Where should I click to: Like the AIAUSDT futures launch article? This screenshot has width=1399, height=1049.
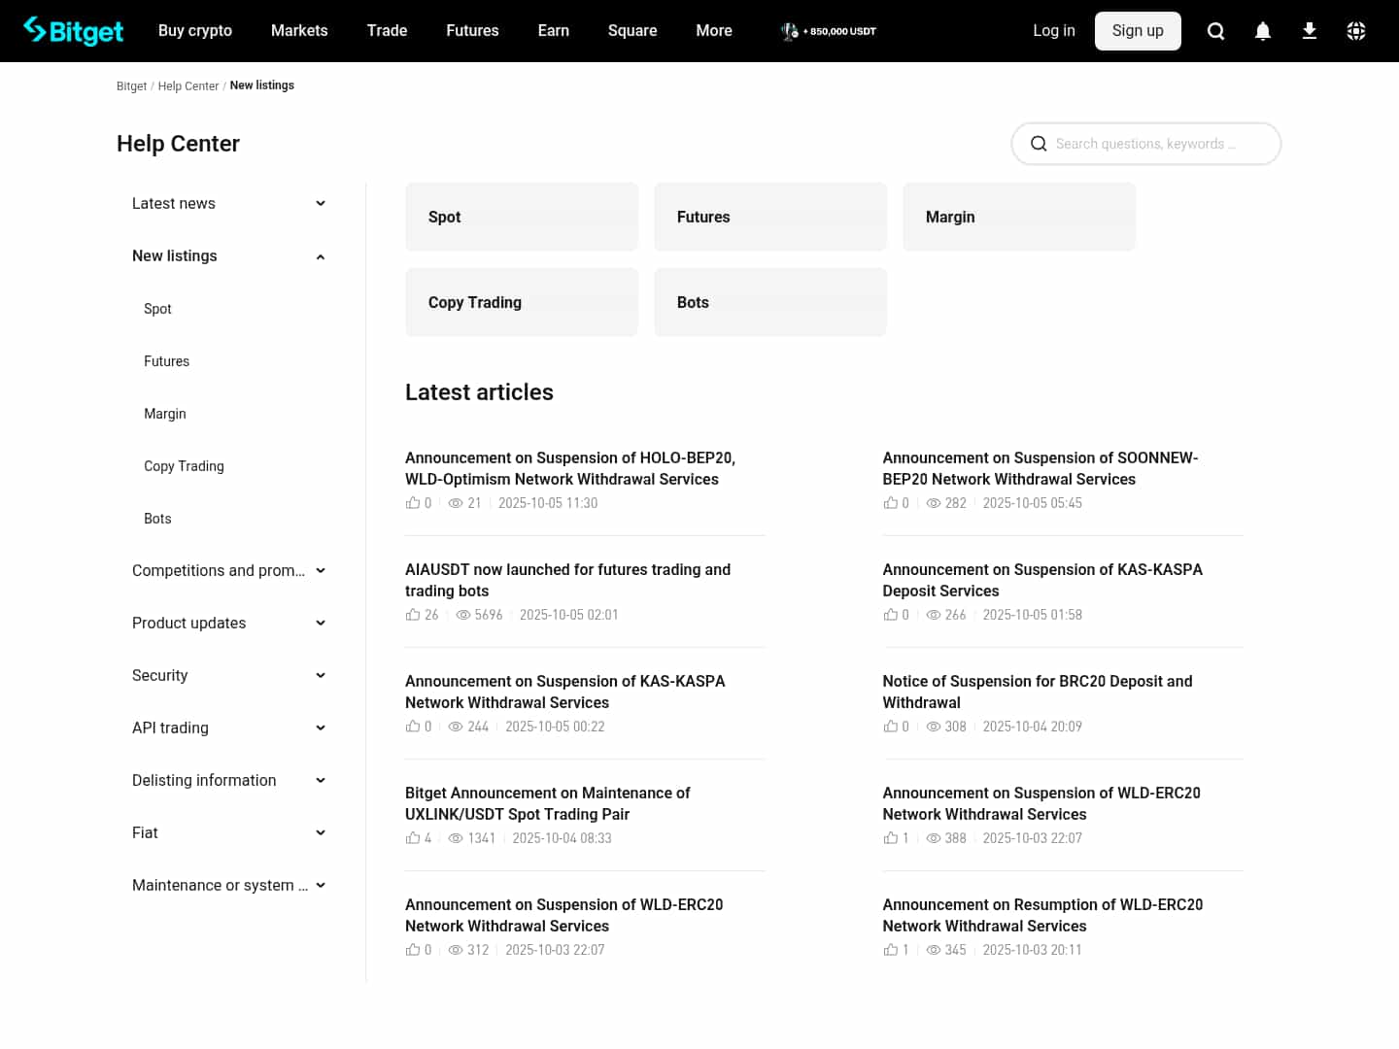tap(413, 615)
